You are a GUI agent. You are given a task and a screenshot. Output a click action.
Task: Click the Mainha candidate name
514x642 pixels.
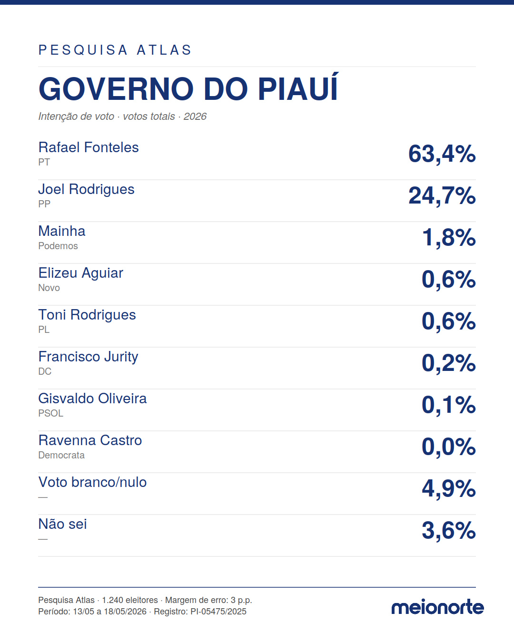pos(62,231)
